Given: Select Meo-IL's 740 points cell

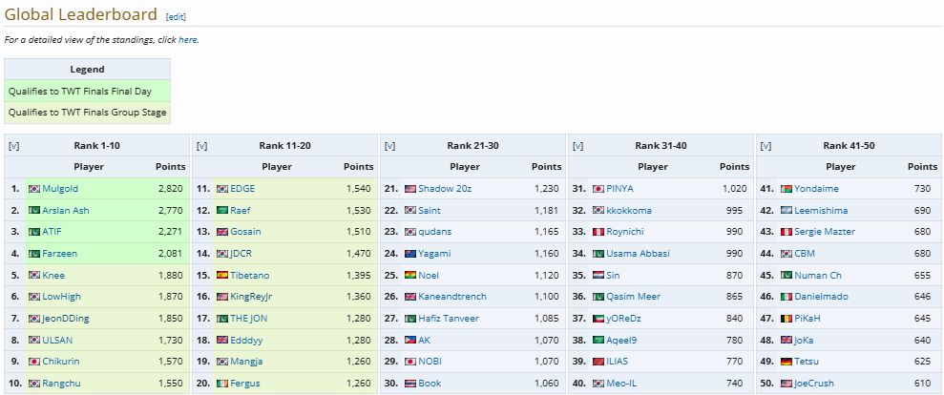Looking at the screenshot, I should tap(735, 384).
